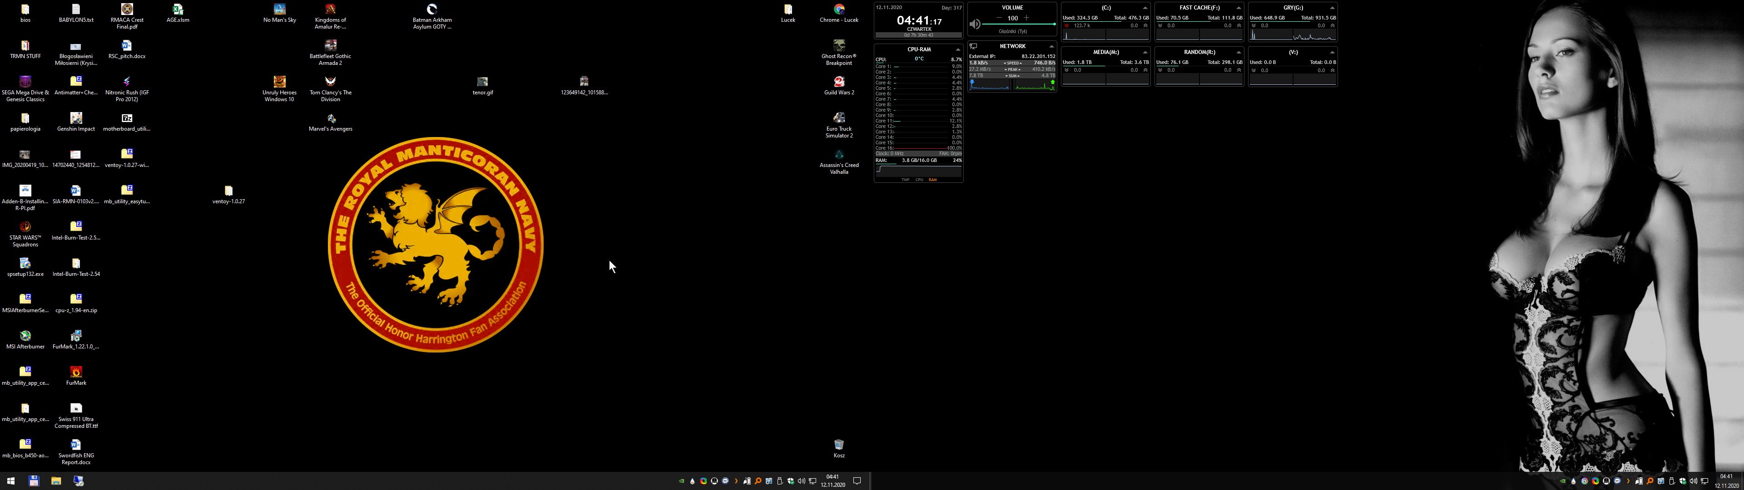This screenshot has width=1744, height=490.
Task: Collapse the CPU-RAM widget panel
Action: point(957,49)
